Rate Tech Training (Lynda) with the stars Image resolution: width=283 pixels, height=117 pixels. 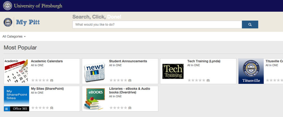coord(196,80)
